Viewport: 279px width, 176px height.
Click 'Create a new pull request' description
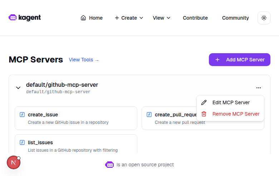click(180, 122)
